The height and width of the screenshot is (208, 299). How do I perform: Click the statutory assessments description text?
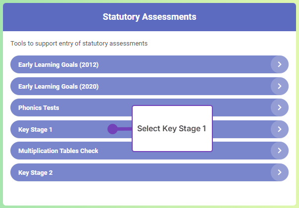[79, 44]
